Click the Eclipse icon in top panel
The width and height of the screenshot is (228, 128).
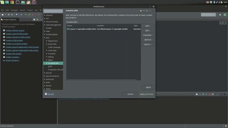[34, 2]
